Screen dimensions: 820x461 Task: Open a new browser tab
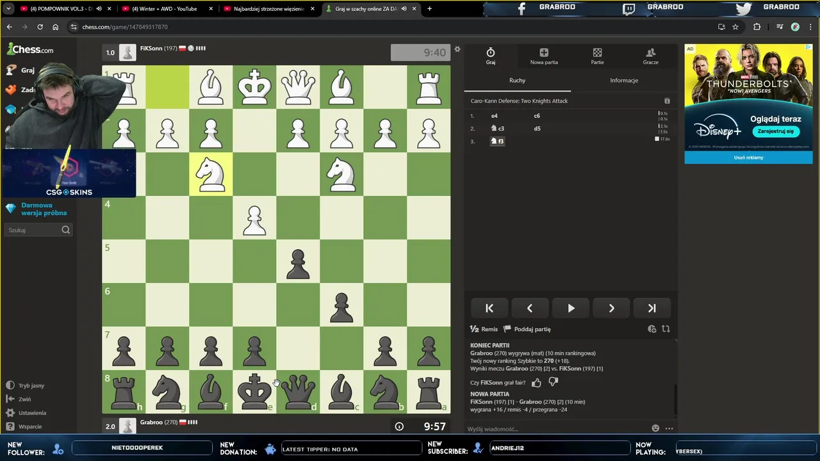pos(429,9)
